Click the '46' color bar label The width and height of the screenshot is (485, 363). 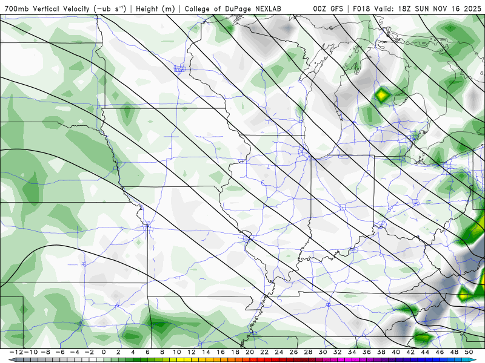(x=440, y=352)
